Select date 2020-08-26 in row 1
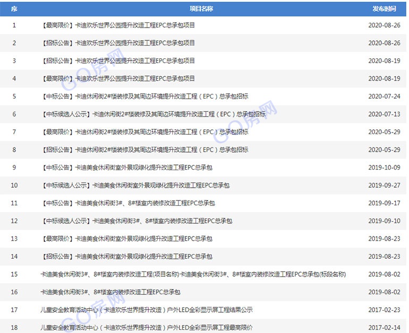Screen dimensions: 409x333 384,25
